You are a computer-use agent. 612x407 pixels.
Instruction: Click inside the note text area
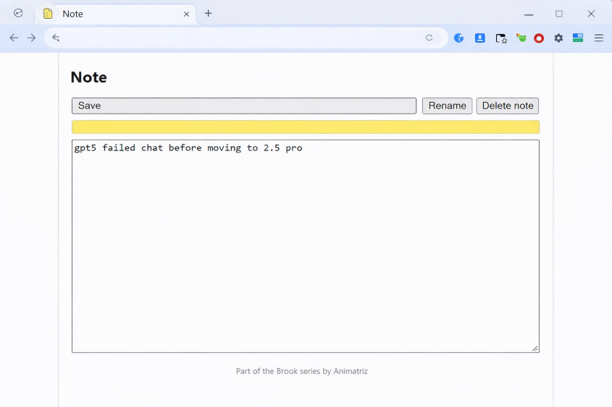tap(305, 246)
